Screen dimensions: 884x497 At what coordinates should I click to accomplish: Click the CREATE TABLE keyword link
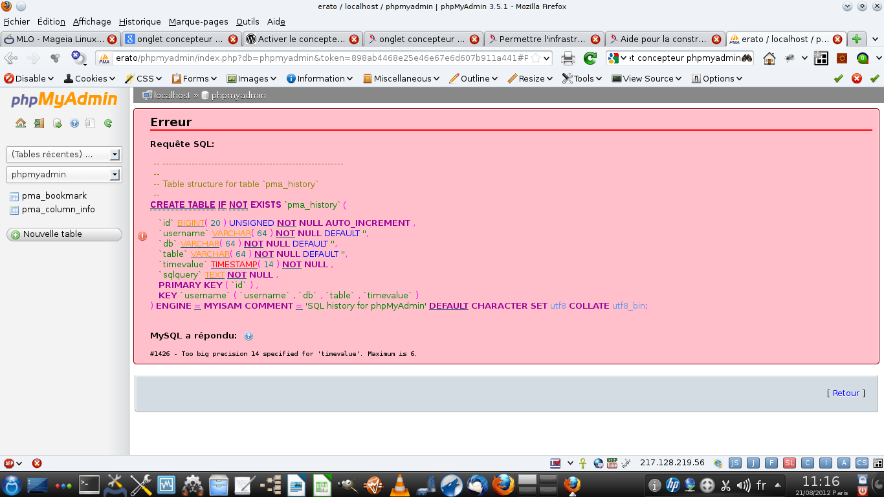pyautogui.click(x=182, y=204)
